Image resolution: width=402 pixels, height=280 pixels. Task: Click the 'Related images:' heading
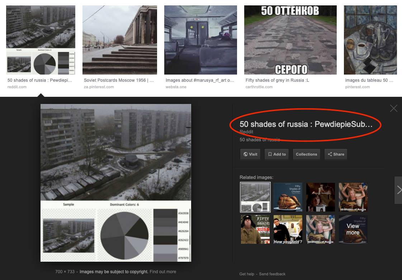coord(256,177)
